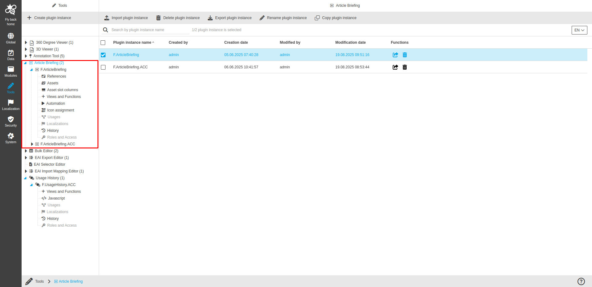Click the pencil icon in the breadcrumb bar
The image size is (592, 287).
tap(29, 281)
